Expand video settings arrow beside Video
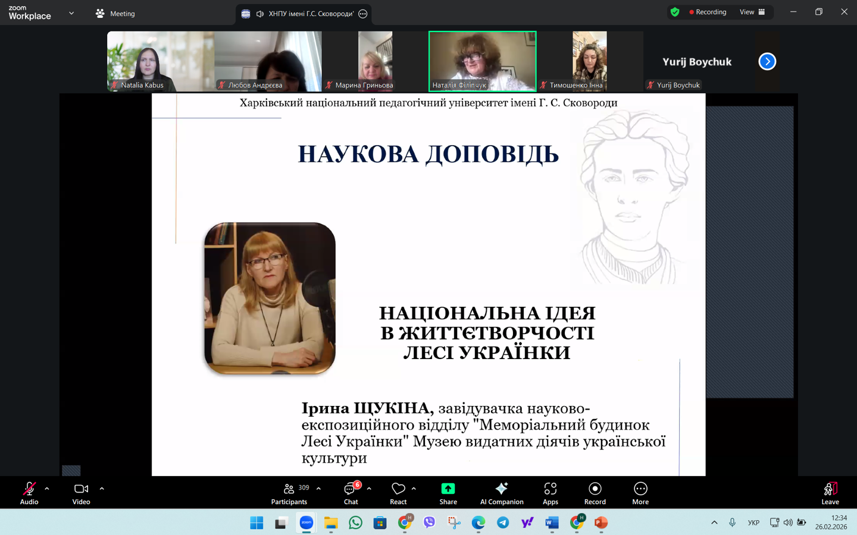Image resolution: width=857 pixels, height=535 pixels. [x=102, y=489]
